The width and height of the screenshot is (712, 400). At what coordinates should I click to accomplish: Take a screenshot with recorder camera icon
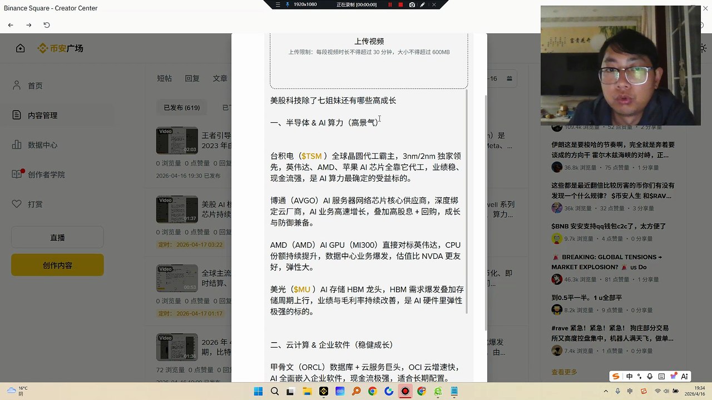[412, 4]
